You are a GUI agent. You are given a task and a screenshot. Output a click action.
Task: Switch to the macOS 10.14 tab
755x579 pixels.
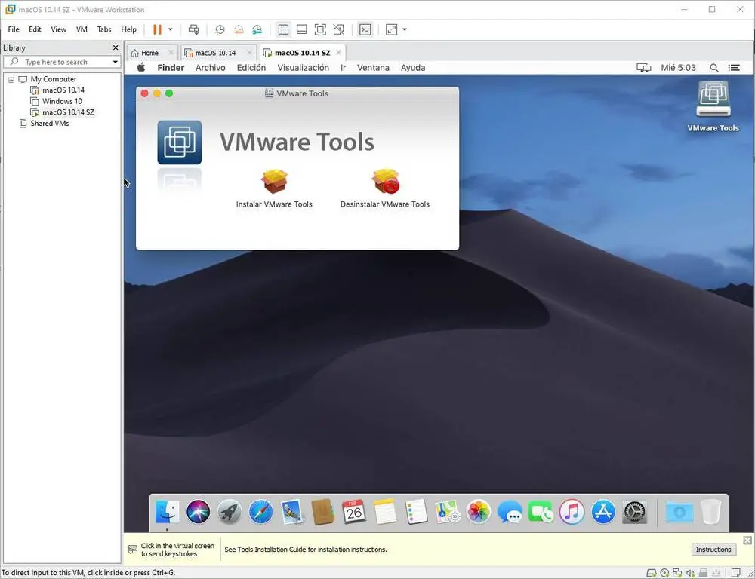216,53
